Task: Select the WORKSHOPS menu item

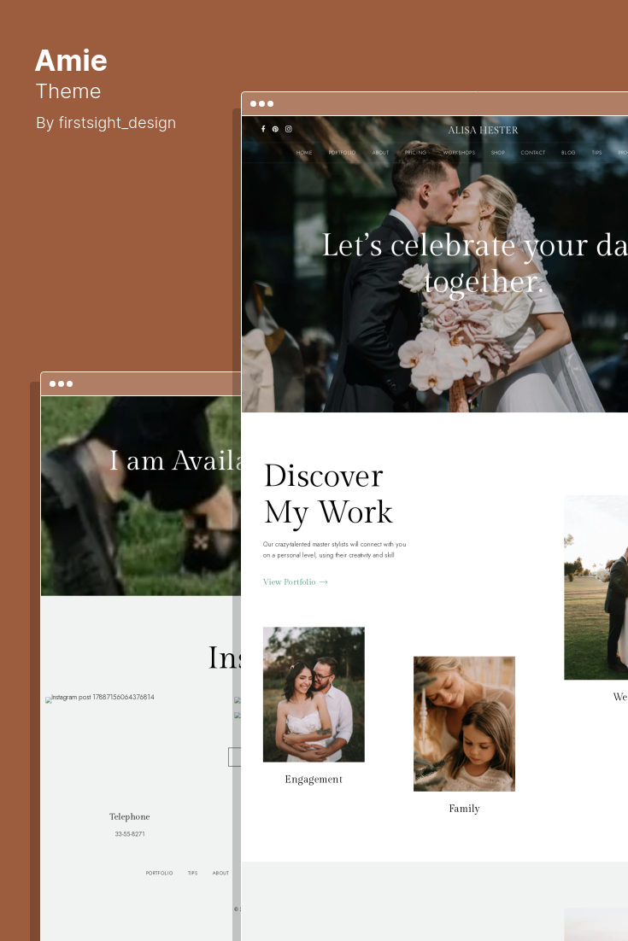Action: [x=459, y=153]
